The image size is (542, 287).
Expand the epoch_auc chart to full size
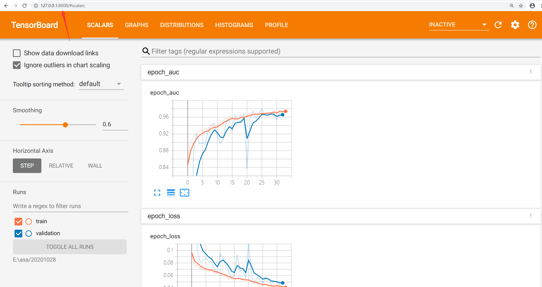pos(157,193)
